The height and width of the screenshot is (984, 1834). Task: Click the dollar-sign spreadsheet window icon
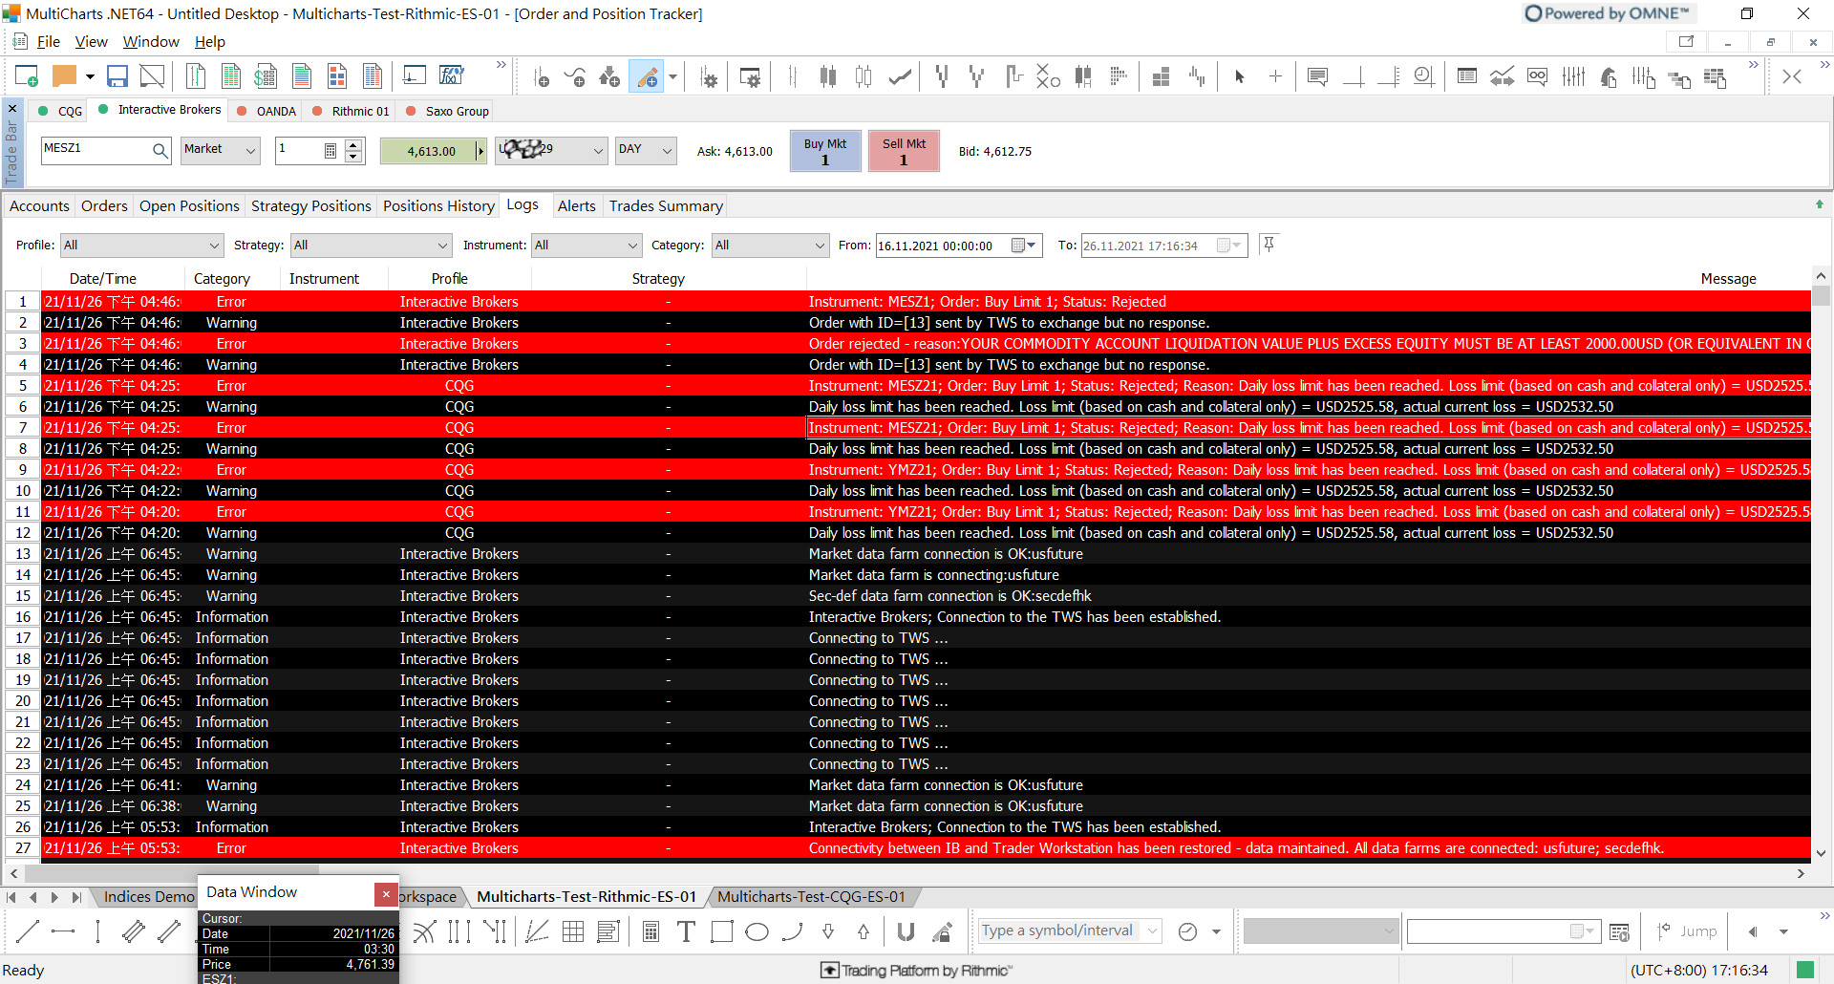(x=266, y=76)
